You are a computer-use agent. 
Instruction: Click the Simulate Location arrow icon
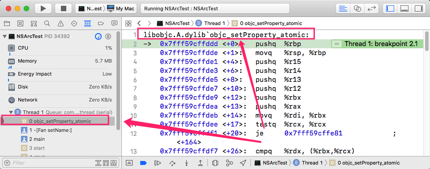243,163
